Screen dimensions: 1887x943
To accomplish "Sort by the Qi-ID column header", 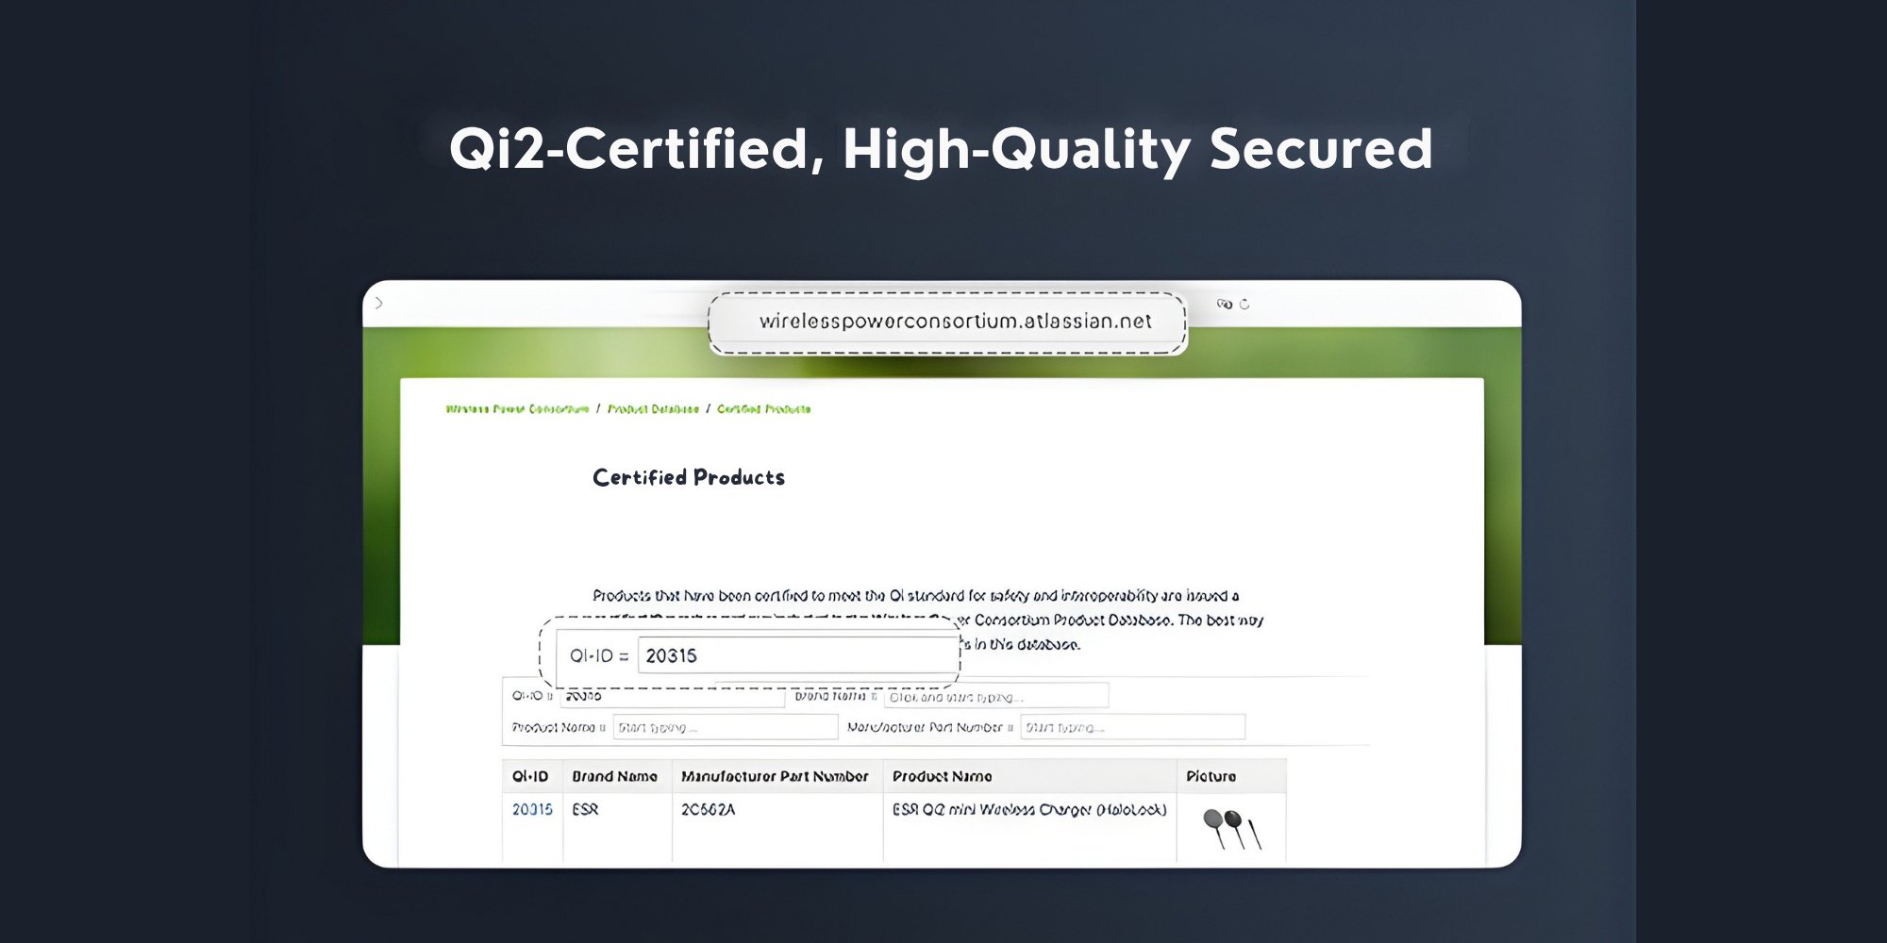I will click(530, 776).
